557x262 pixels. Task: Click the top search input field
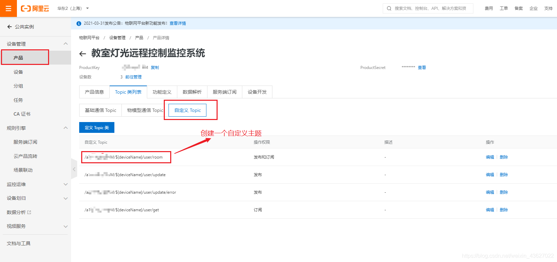(430, 8)
